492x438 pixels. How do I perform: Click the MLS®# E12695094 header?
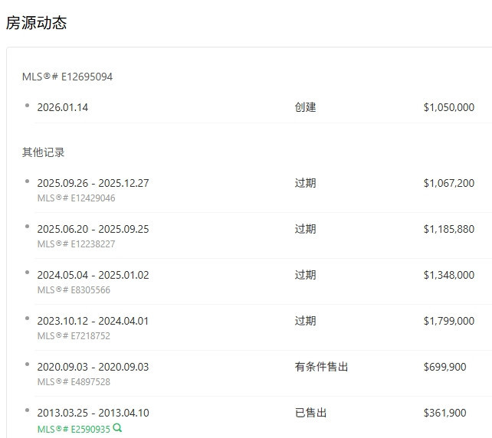[x=67, y=77]
